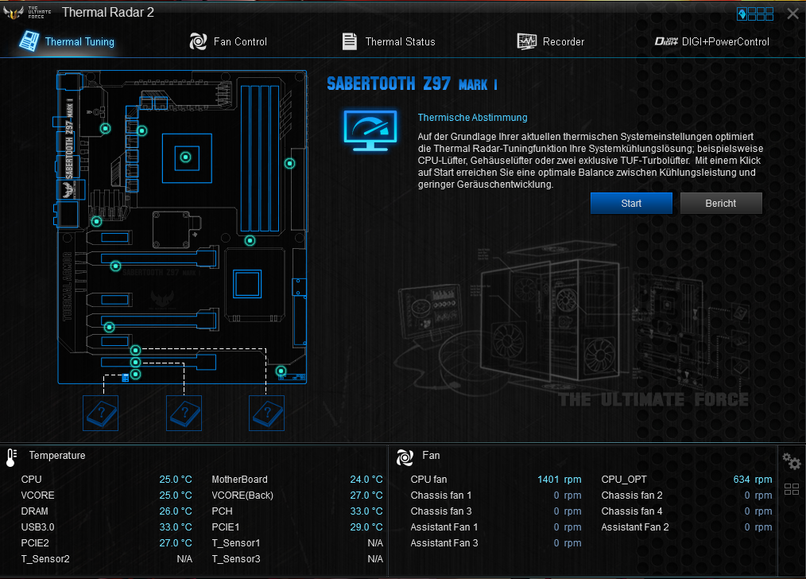Click the middle T_Sensor connector dot

135,362
